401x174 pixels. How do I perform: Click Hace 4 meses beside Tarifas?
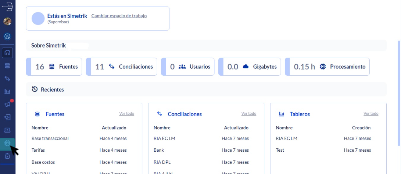pyautogui.click(x=113, y=150)
